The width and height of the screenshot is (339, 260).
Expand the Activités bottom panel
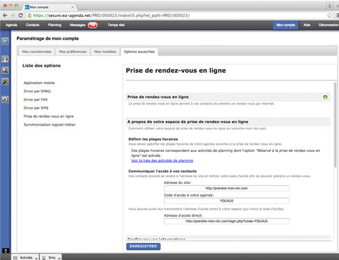(25, 257)
